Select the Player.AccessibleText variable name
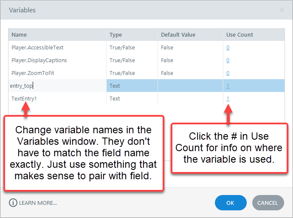Image resolution: width=293 pixels, height=218 pixels. coord(37,48)
